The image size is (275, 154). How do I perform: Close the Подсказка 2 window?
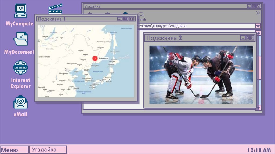(x=252, y=38)
